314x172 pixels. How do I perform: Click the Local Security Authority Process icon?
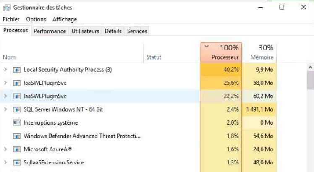pos(17,70)
